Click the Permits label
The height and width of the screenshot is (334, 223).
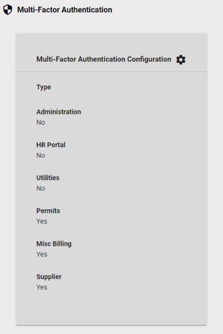(48, 211)
